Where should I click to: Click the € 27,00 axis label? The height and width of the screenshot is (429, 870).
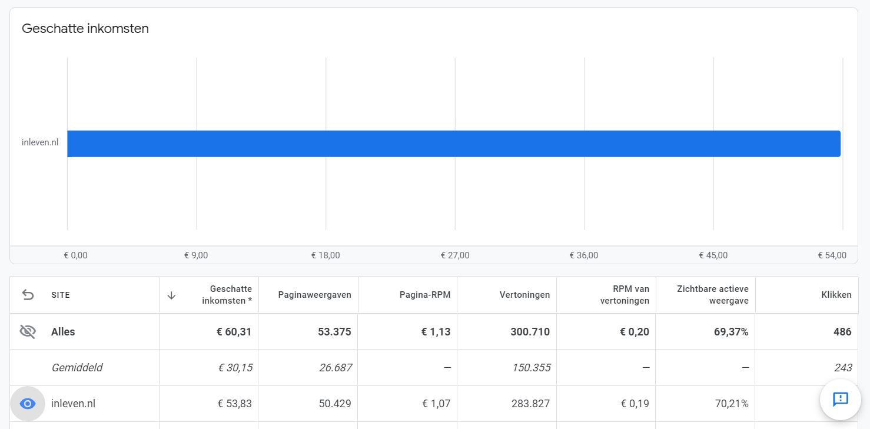pyautogui.click(x=455, y=255)
